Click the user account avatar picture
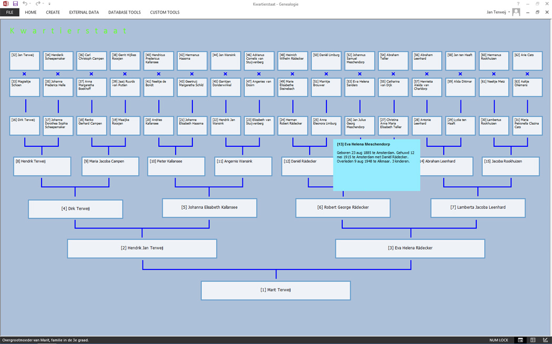The height and width of the screenshot is (344, 552). (x=516, y=12)
